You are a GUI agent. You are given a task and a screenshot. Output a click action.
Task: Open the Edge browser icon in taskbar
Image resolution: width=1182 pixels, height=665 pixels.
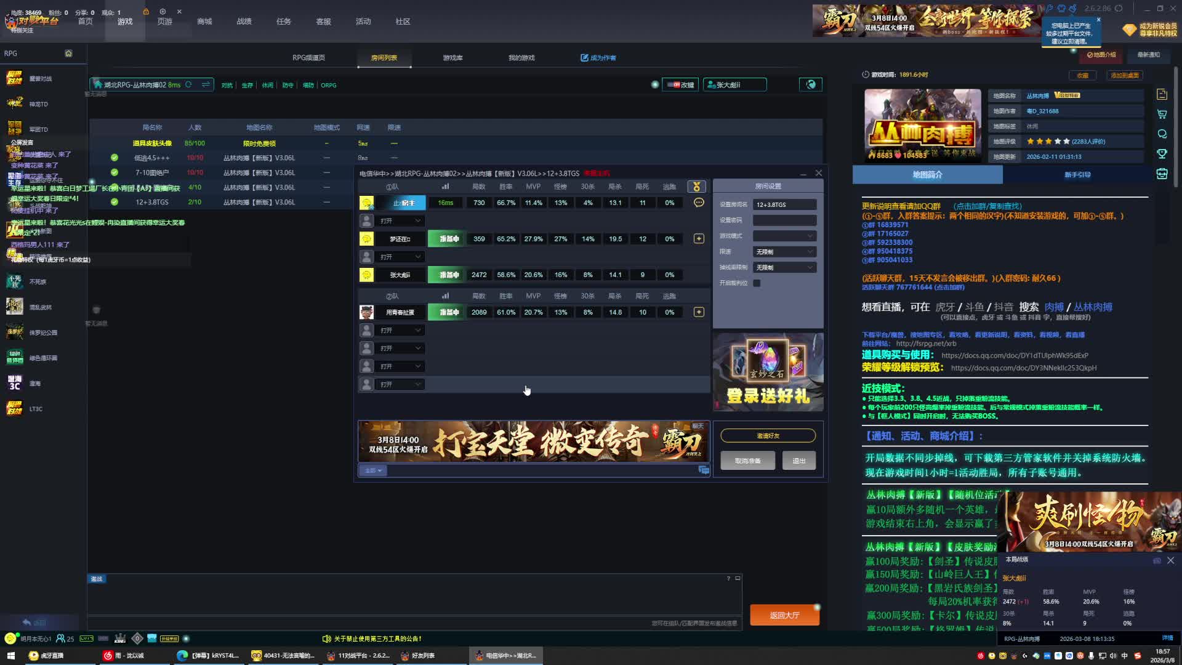click(x=182, y=656)
